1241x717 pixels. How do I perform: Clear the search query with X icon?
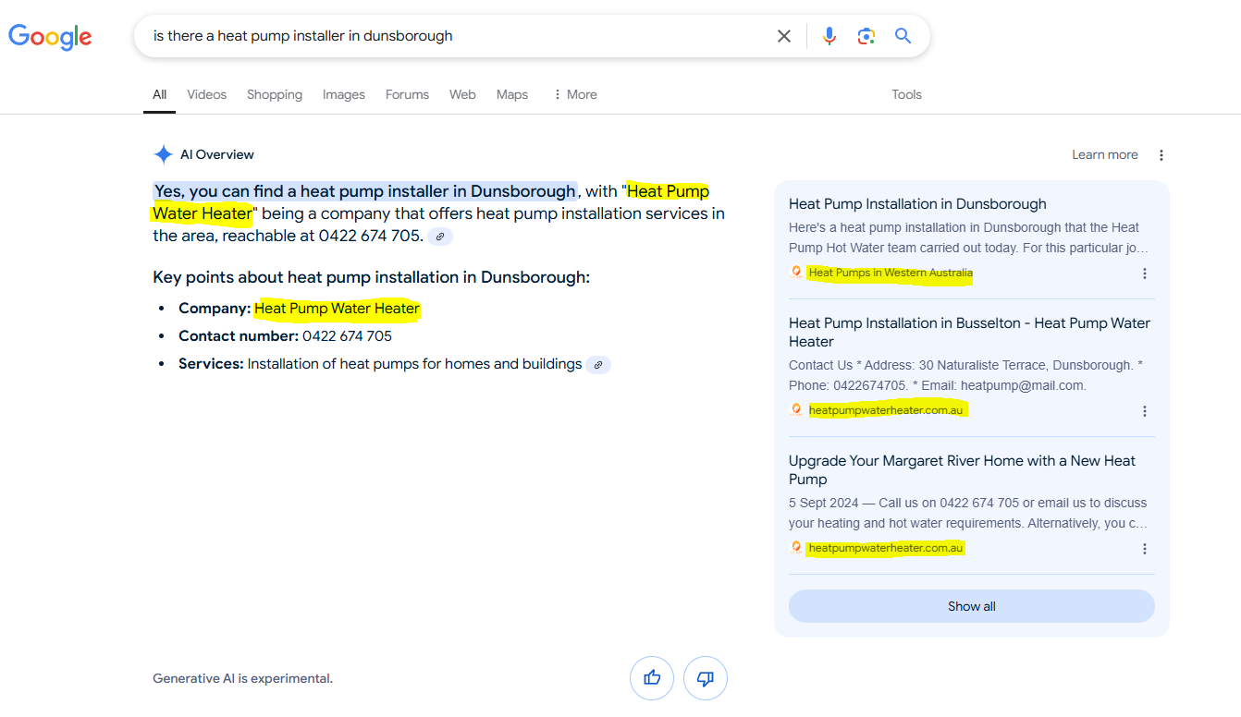(x=784, y=36)
